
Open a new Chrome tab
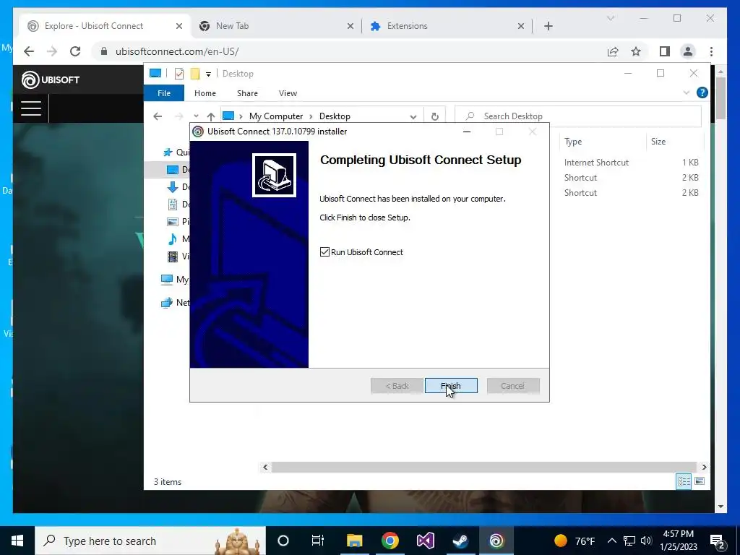[548, 27]
